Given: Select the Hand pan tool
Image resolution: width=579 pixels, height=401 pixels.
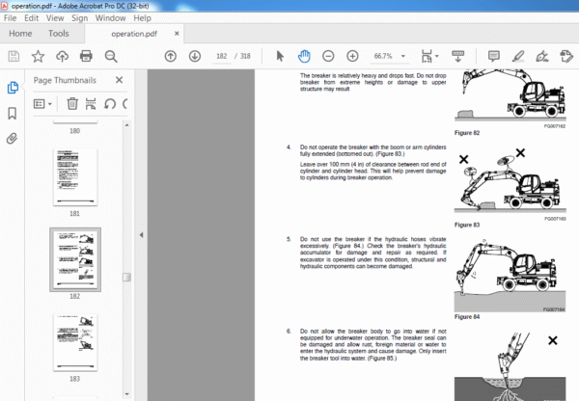Looking at the screenshot, I should pos(304,56).
